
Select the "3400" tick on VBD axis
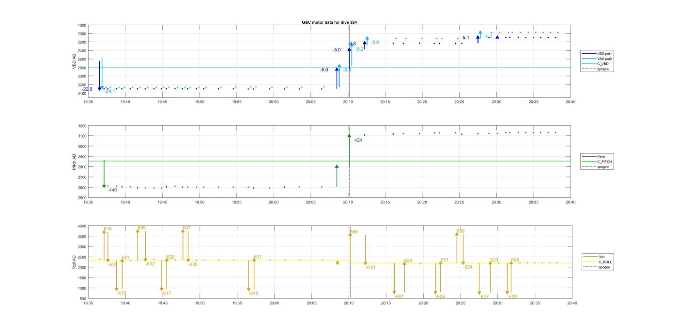coord(82,93)
